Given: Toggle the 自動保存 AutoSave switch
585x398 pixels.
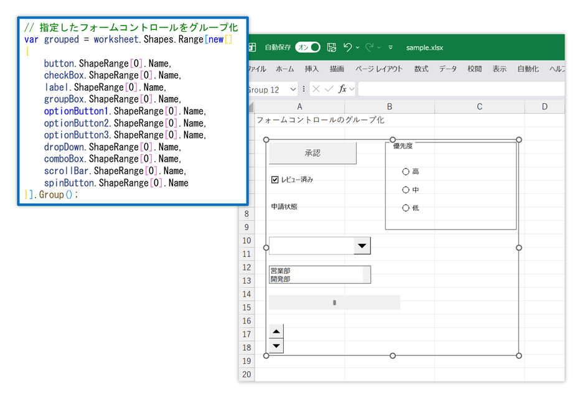Looking at the screenshot, I should point(308,47).
